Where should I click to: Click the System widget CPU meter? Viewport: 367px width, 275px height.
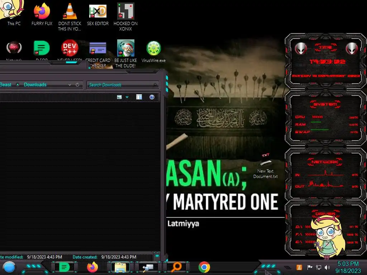318,117
